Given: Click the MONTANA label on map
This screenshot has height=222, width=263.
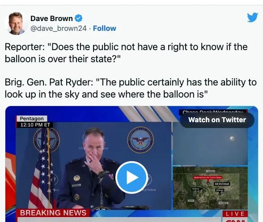Looking at the screenshot, I should [x=222, y=184].
